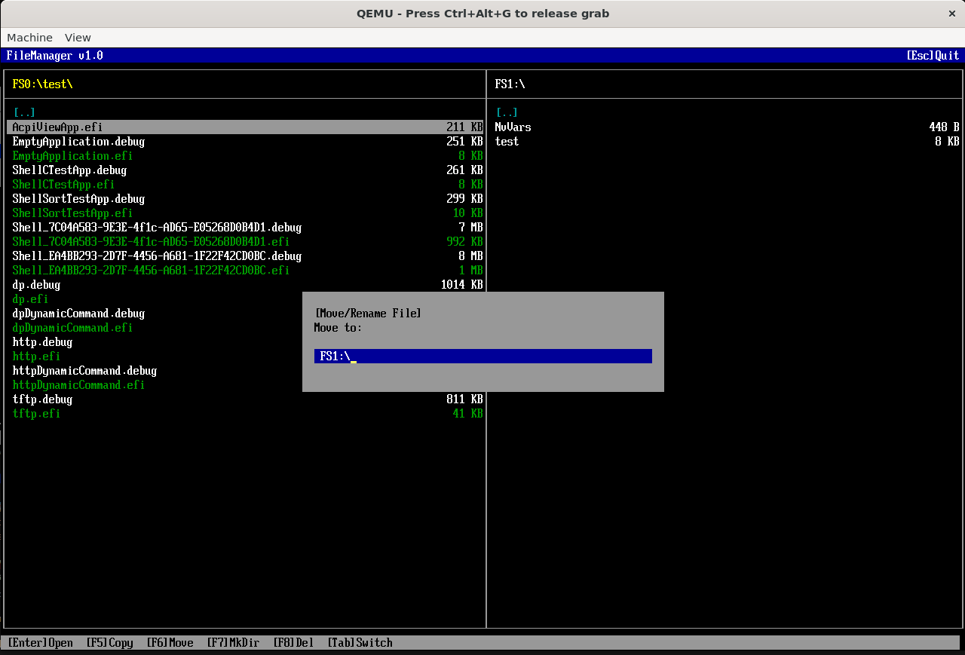Select ShellSortTestApp.debug file entry
Viewport: 965px width, 655px height.
pos(78,199)
